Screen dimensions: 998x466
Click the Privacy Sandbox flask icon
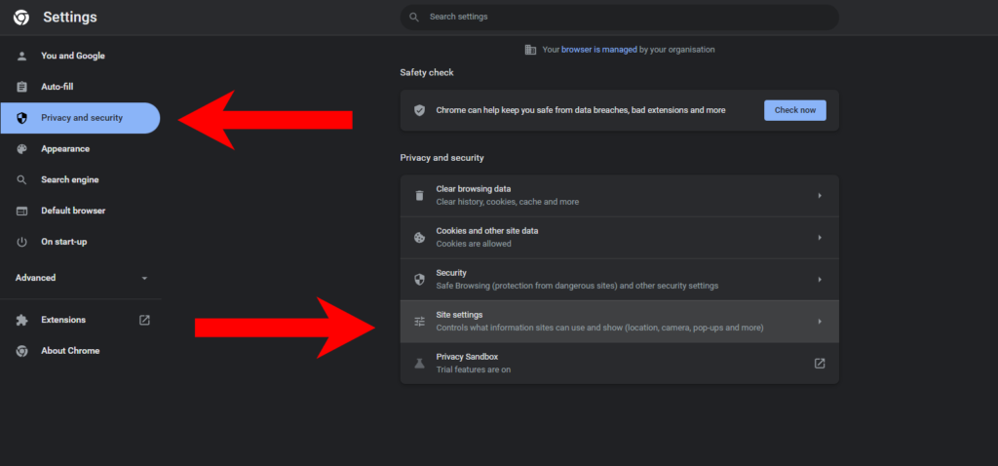point(419,364)
